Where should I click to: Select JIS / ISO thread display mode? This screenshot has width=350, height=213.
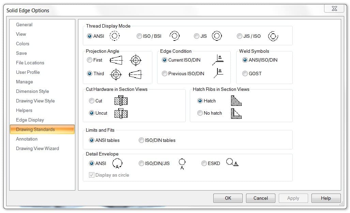(240, 36)
